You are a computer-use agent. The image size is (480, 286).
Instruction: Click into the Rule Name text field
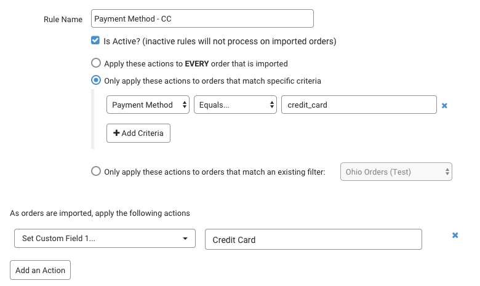click(202, 19)
